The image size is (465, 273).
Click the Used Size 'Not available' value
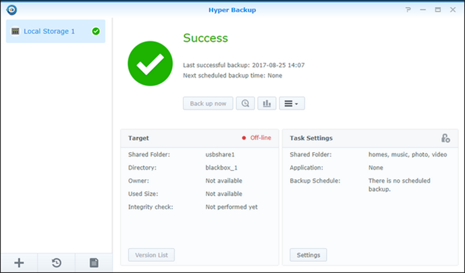point(224,193)
